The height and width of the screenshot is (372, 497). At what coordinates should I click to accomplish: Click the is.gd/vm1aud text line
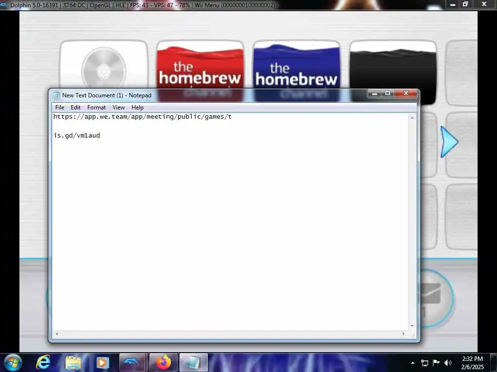pyautogui.click(x=77, y=136)
